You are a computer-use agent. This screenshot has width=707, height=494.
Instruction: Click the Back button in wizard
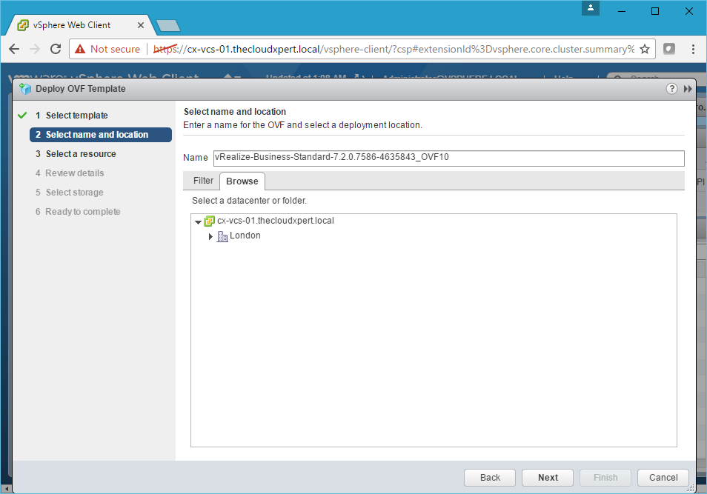(490, 478)
